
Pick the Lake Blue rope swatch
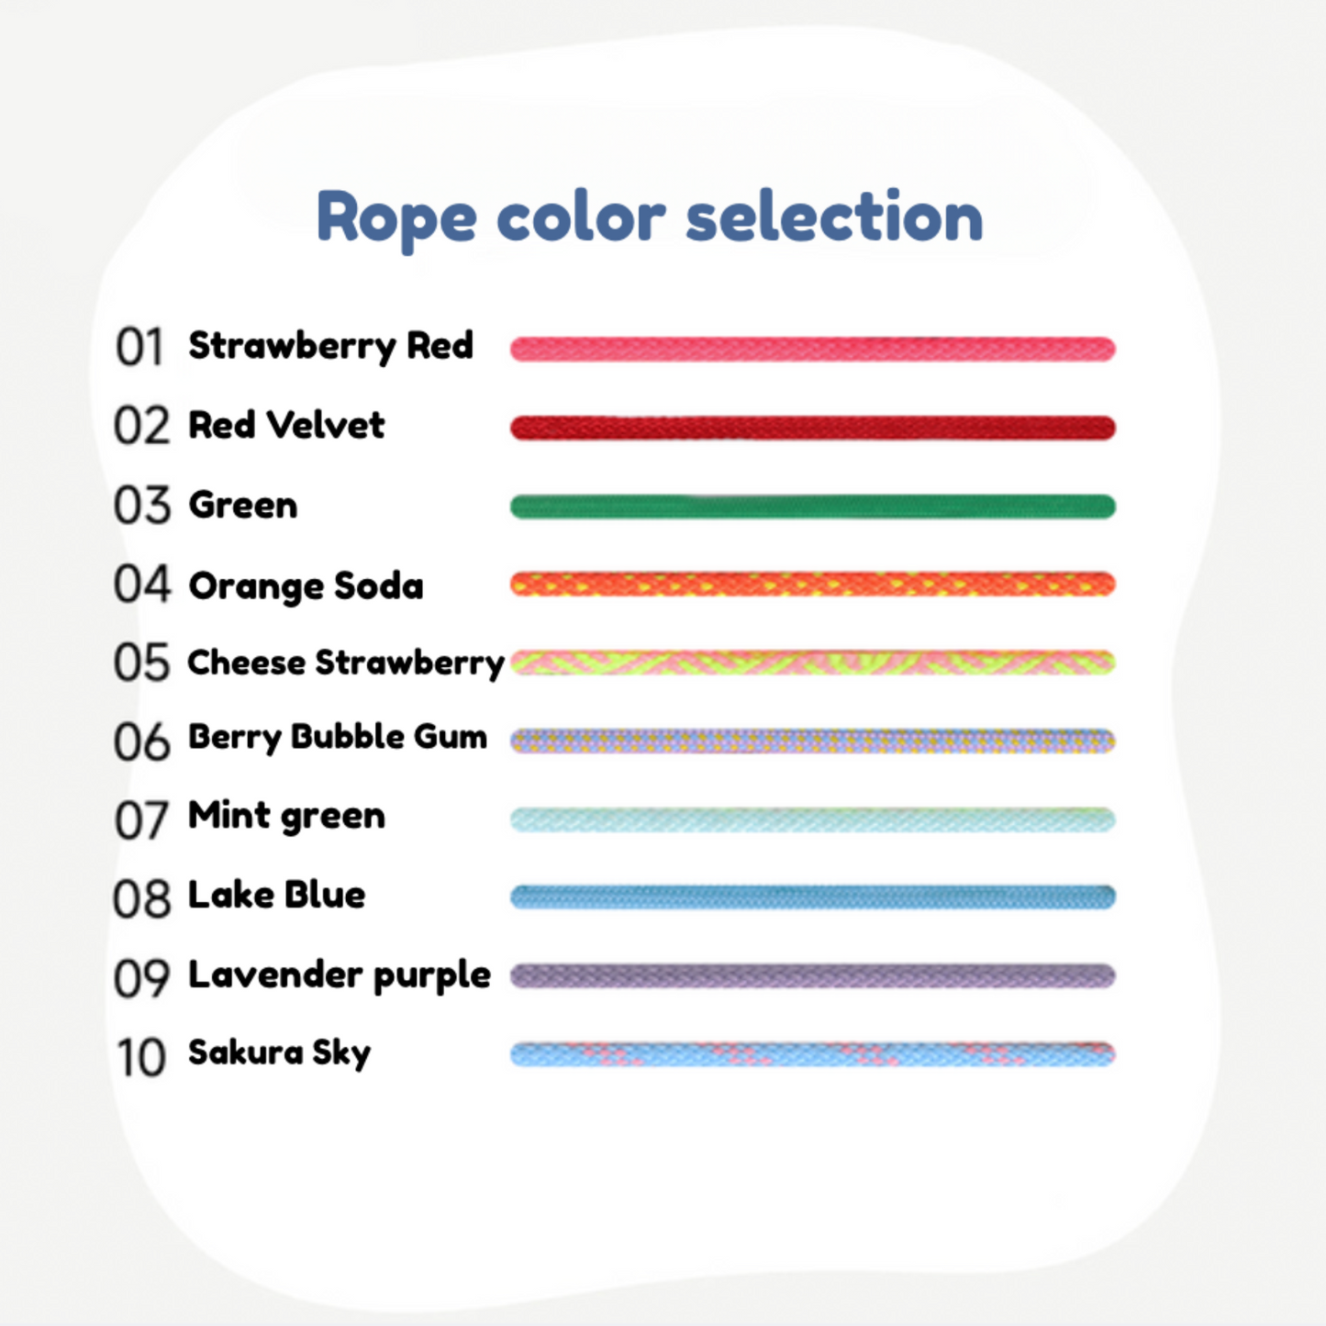click(812, 897)
